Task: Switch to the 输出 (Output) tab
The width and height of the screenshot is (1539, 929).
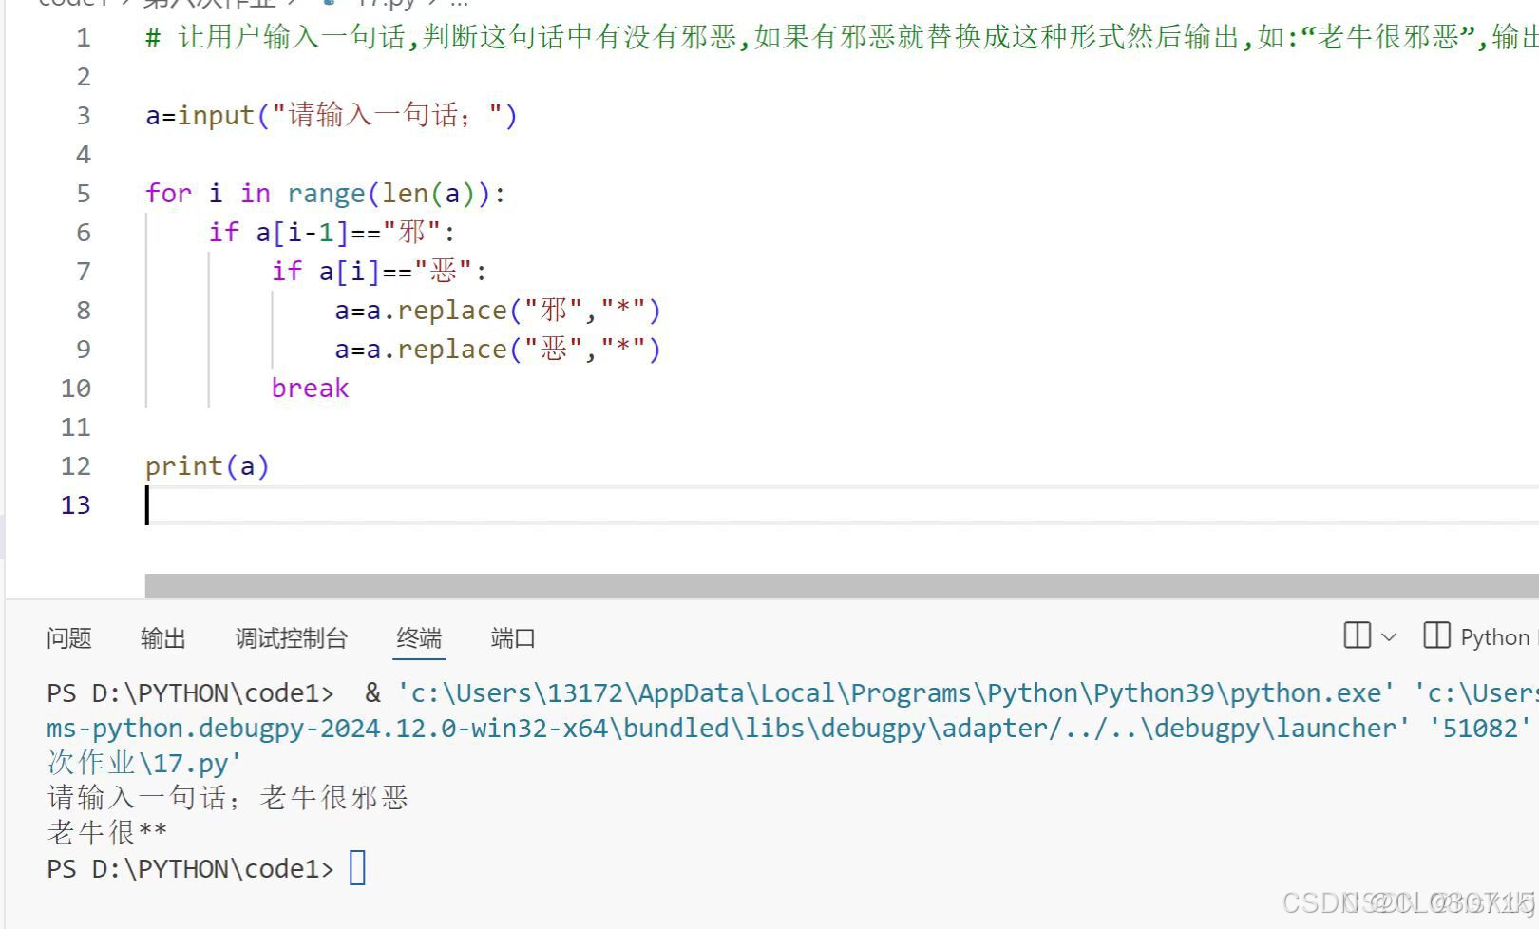Action: pos(162,638)
